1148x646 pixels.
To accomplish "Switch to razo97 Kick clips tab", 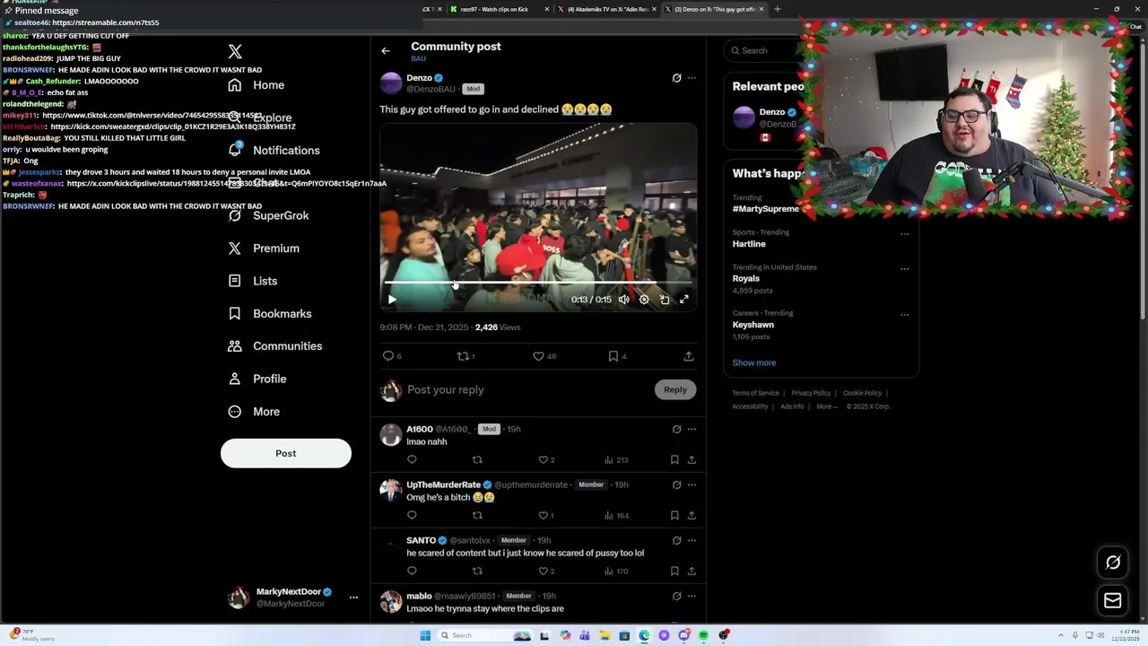I will [x=499, y=9].
